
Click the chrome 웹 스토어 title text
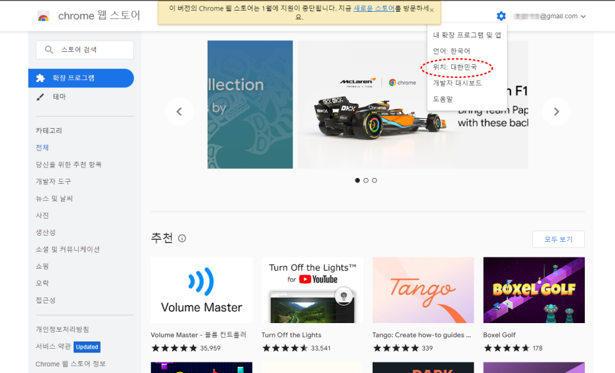[99, 16]
